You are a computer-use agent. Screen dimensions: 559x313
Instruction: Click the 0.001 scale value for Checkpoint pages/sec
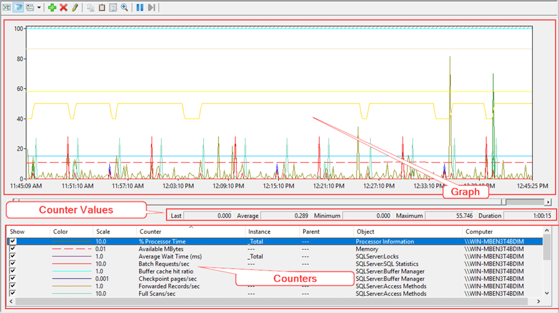pos(102,279)
